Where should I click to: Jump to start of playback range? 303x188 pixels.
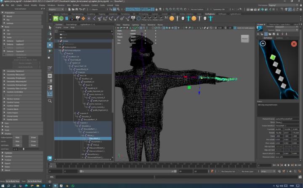coord(274,165)
